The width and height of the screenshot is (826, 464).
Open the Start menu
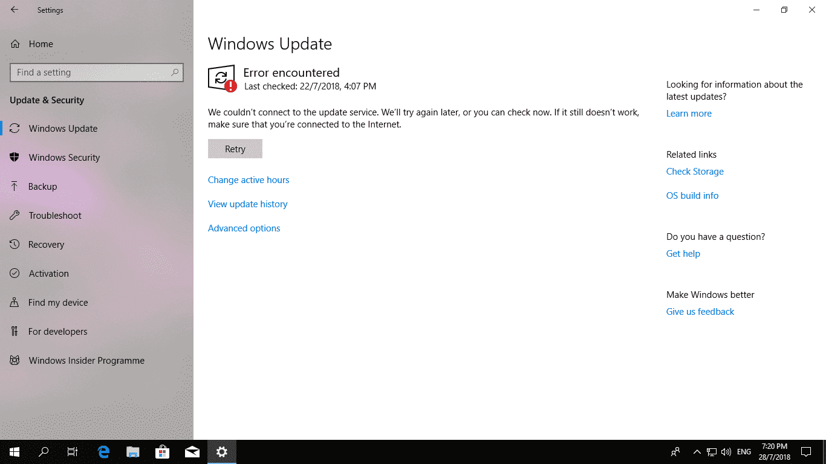[x=14, y=451]
